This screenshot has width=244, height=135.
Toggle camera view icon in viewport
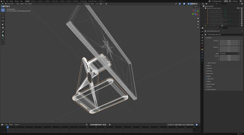[x=198, y=24]
